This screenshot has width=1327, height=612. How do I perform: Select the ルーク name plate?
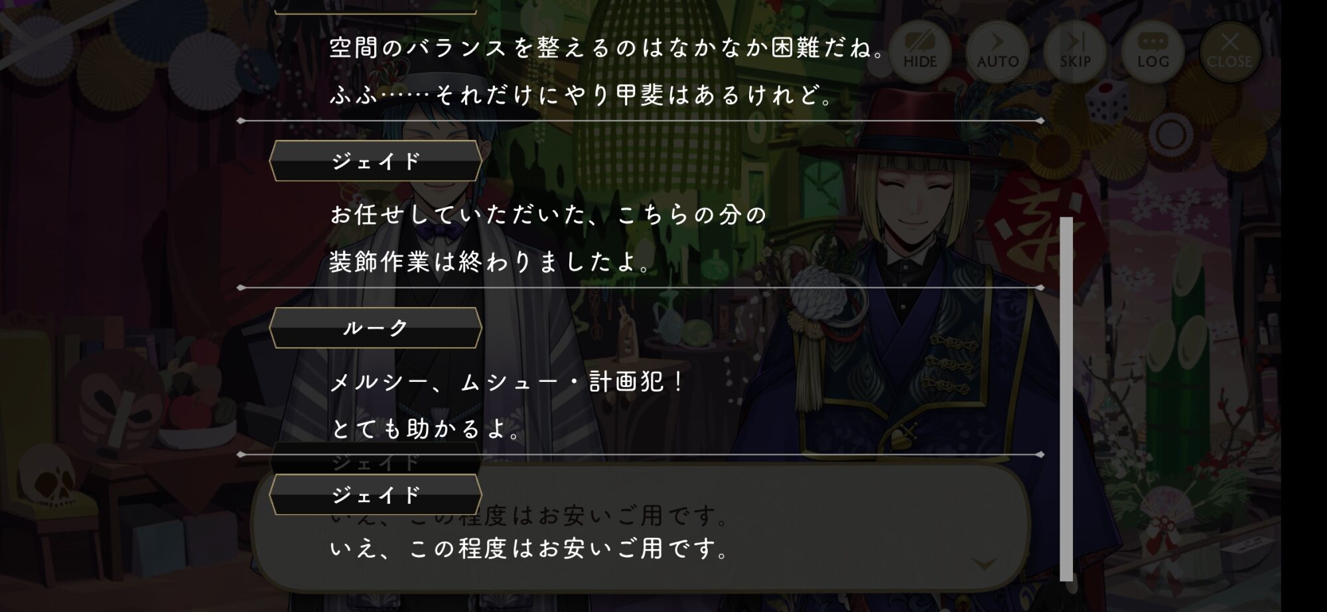(376, 328)
